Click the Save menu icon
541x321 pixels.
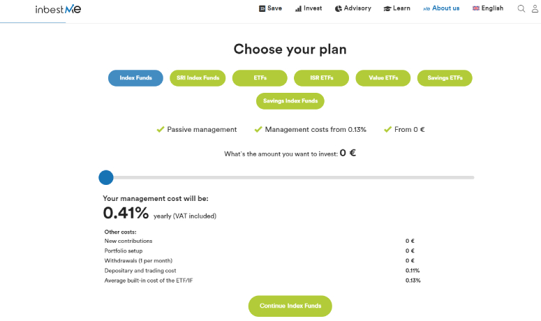pyautogui.click(x=262, y=8)
